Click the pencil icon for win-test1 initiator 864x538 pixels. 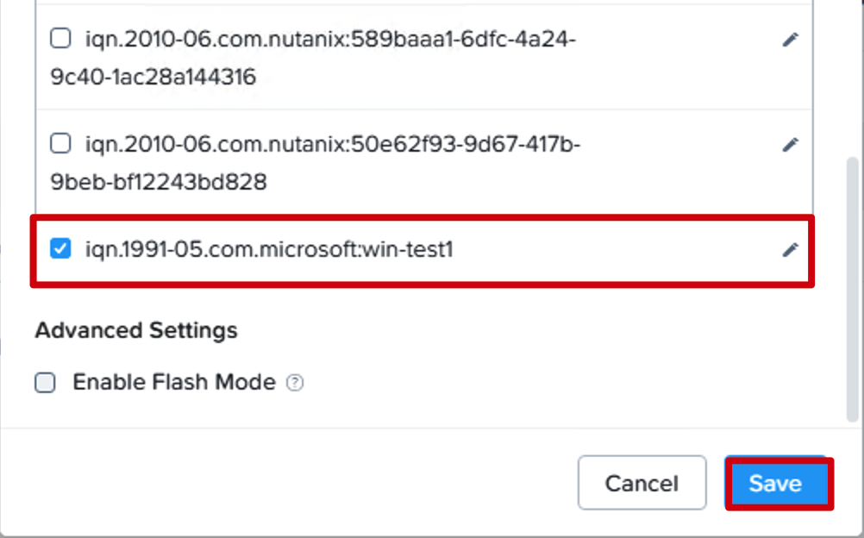(x=790, y=250)
